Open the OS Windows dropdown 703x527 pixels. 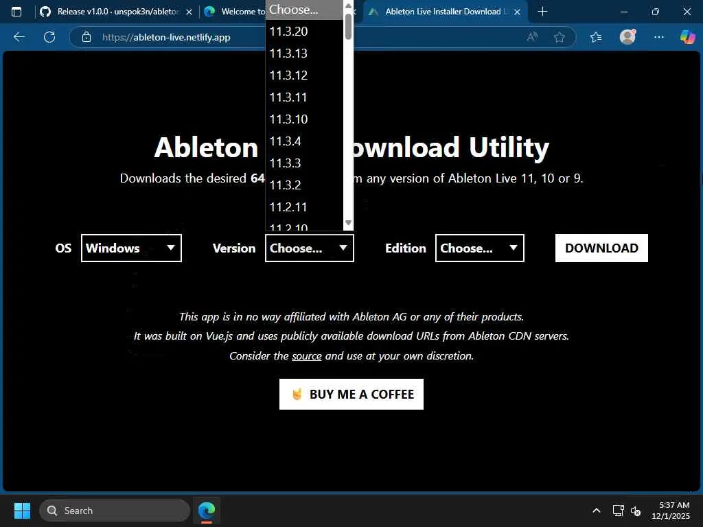[x=131, y=248]
